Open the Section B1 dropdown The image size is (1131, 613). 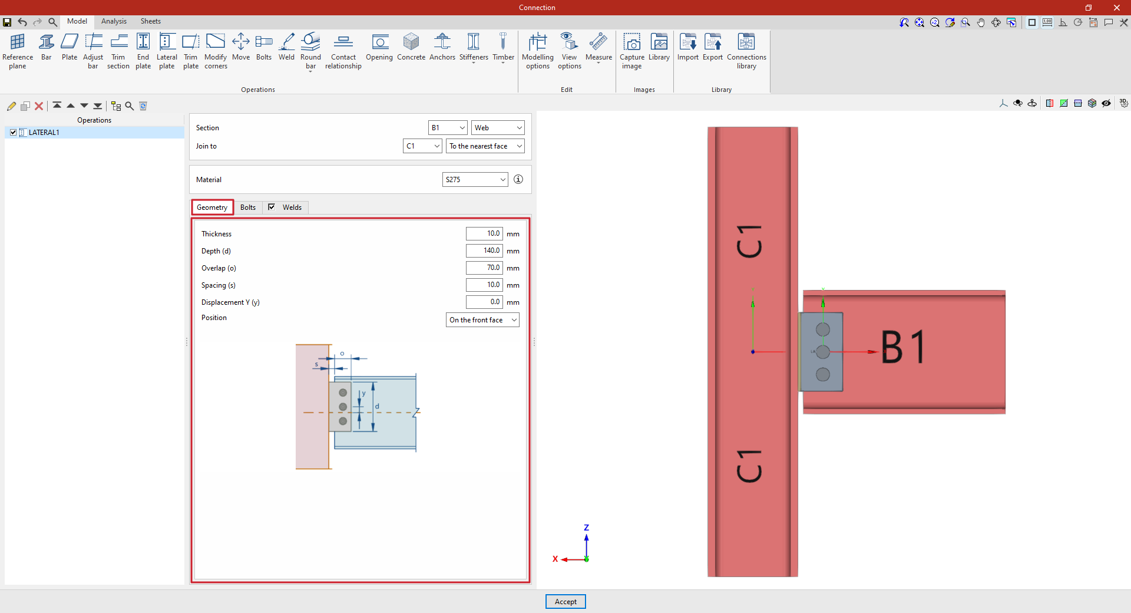pos(447,128)
